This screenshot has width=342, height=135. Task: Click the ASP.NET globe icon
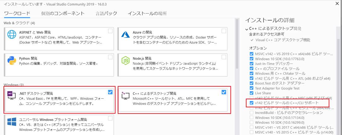pos(12,34)
